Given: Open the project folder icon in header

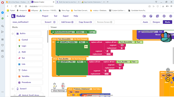Looking at the screenshot, I should click(144, 16).
